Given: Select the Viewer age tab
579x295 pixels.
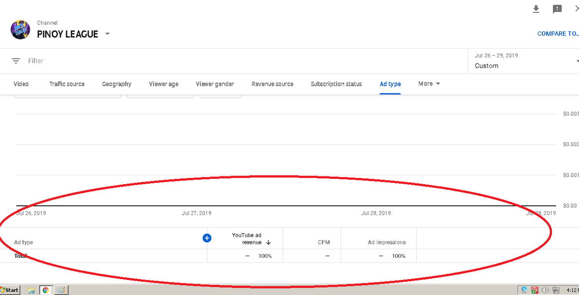Looking at the screenshot, I should (x=164, y=84).
